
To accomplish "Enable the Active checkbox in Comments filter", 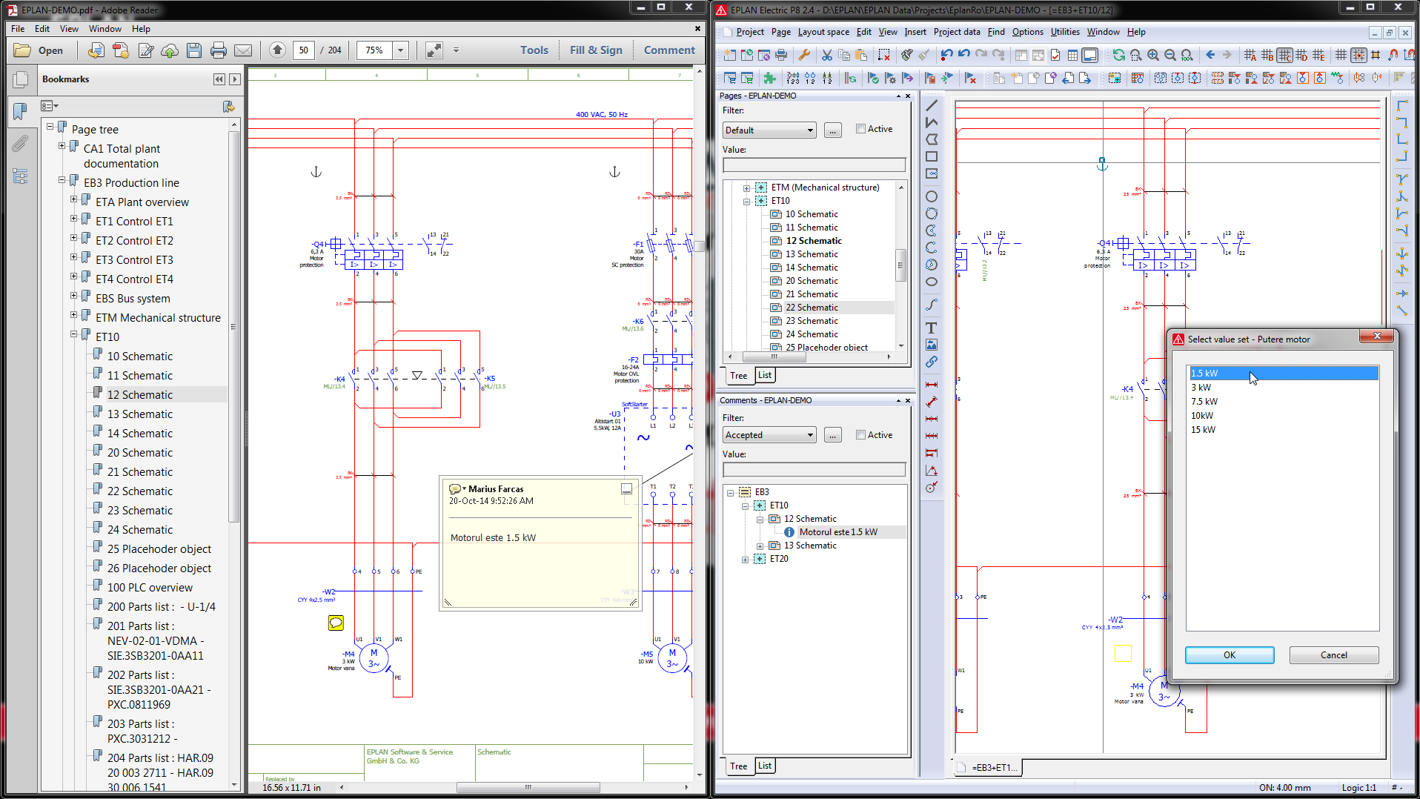I will pyautogui.click(x=860, y=435).
